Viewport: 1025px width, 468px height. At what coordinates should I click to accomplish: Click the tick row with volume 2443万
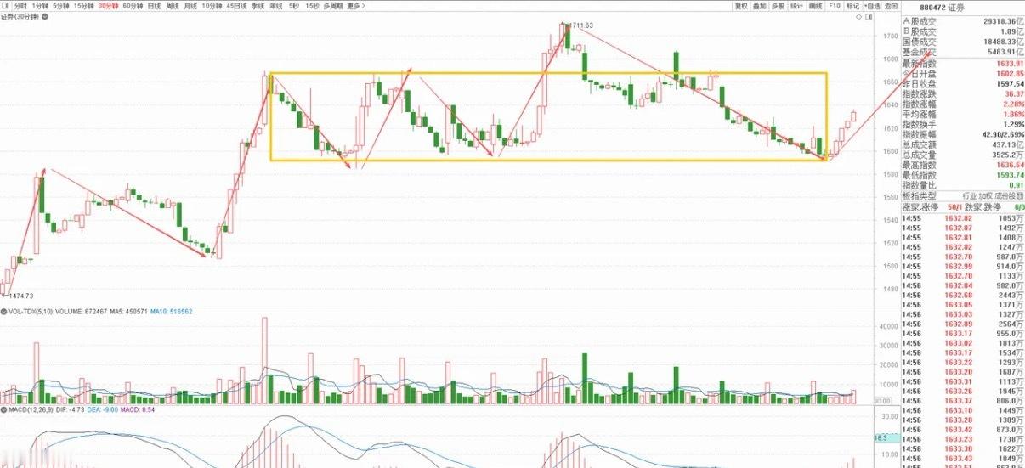963,295
